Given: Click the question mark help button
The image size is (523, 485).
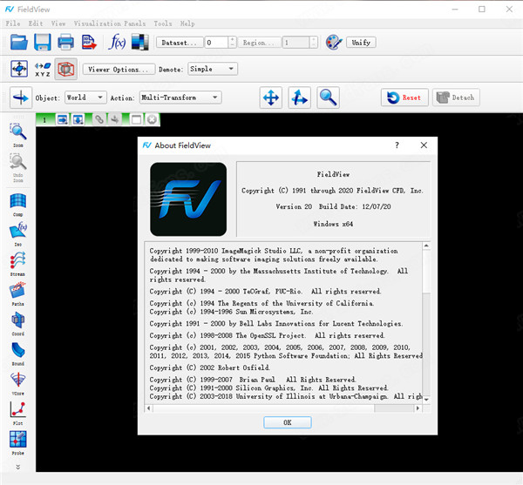Looking at the screenshot, I should click(397, 145).
